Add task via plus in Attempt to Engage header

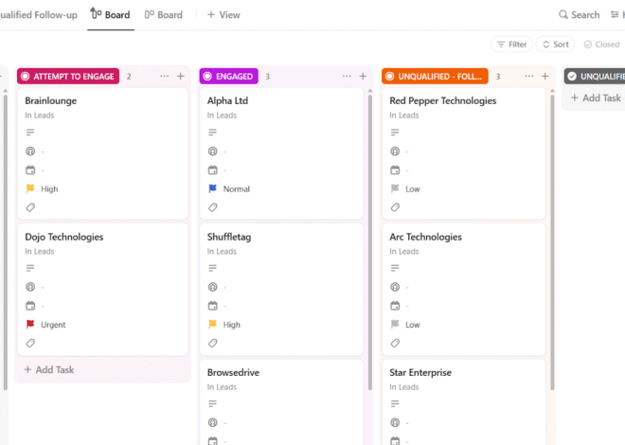(181, 76)
